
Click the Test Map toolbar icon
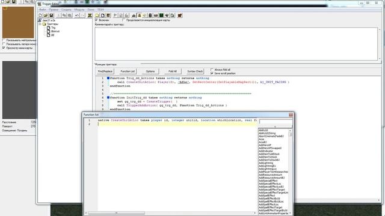(180, 16)
